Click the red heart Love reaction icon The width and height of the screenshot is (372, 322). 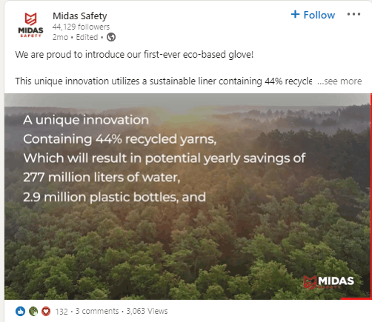click(46, 311)
